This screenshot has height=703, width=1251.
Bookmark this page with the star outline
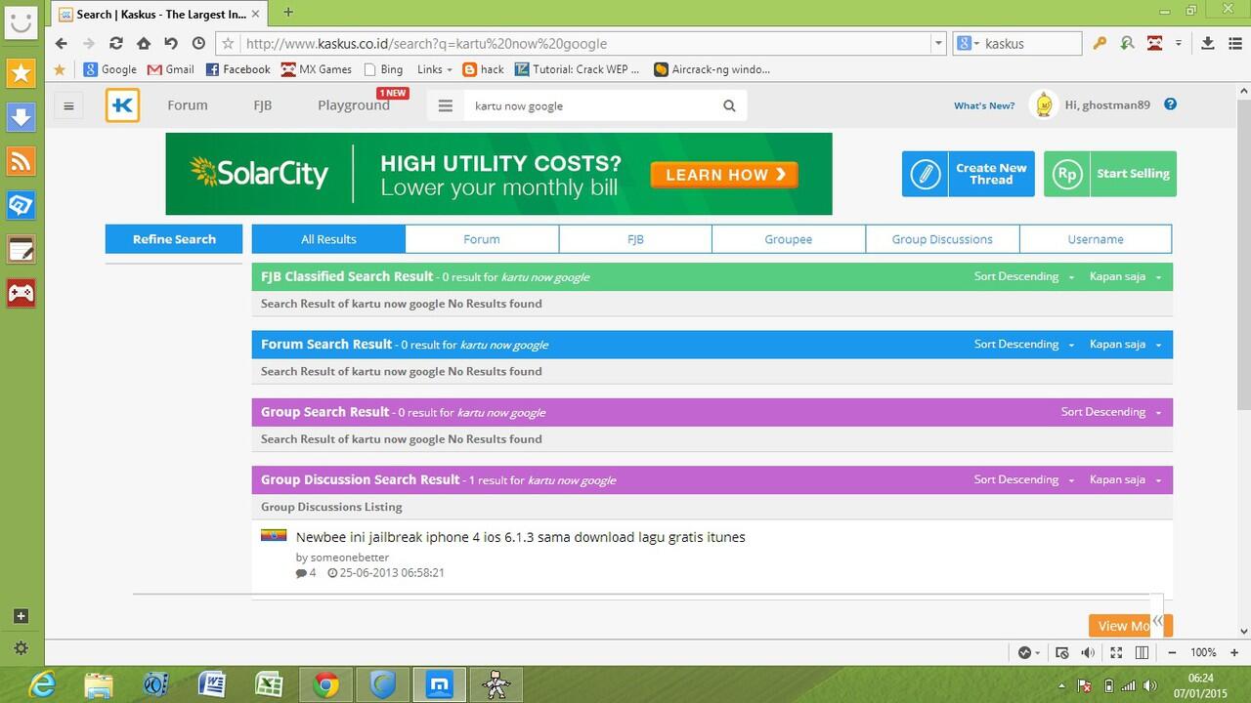tap(228, 43)
